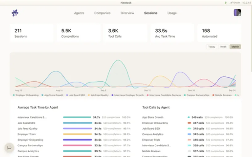Toggle Mobile Reviews legend entry

(222, 95)
